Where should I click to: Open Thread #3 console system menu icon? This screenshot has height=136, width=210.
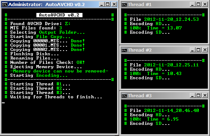(x=124, y=96)
